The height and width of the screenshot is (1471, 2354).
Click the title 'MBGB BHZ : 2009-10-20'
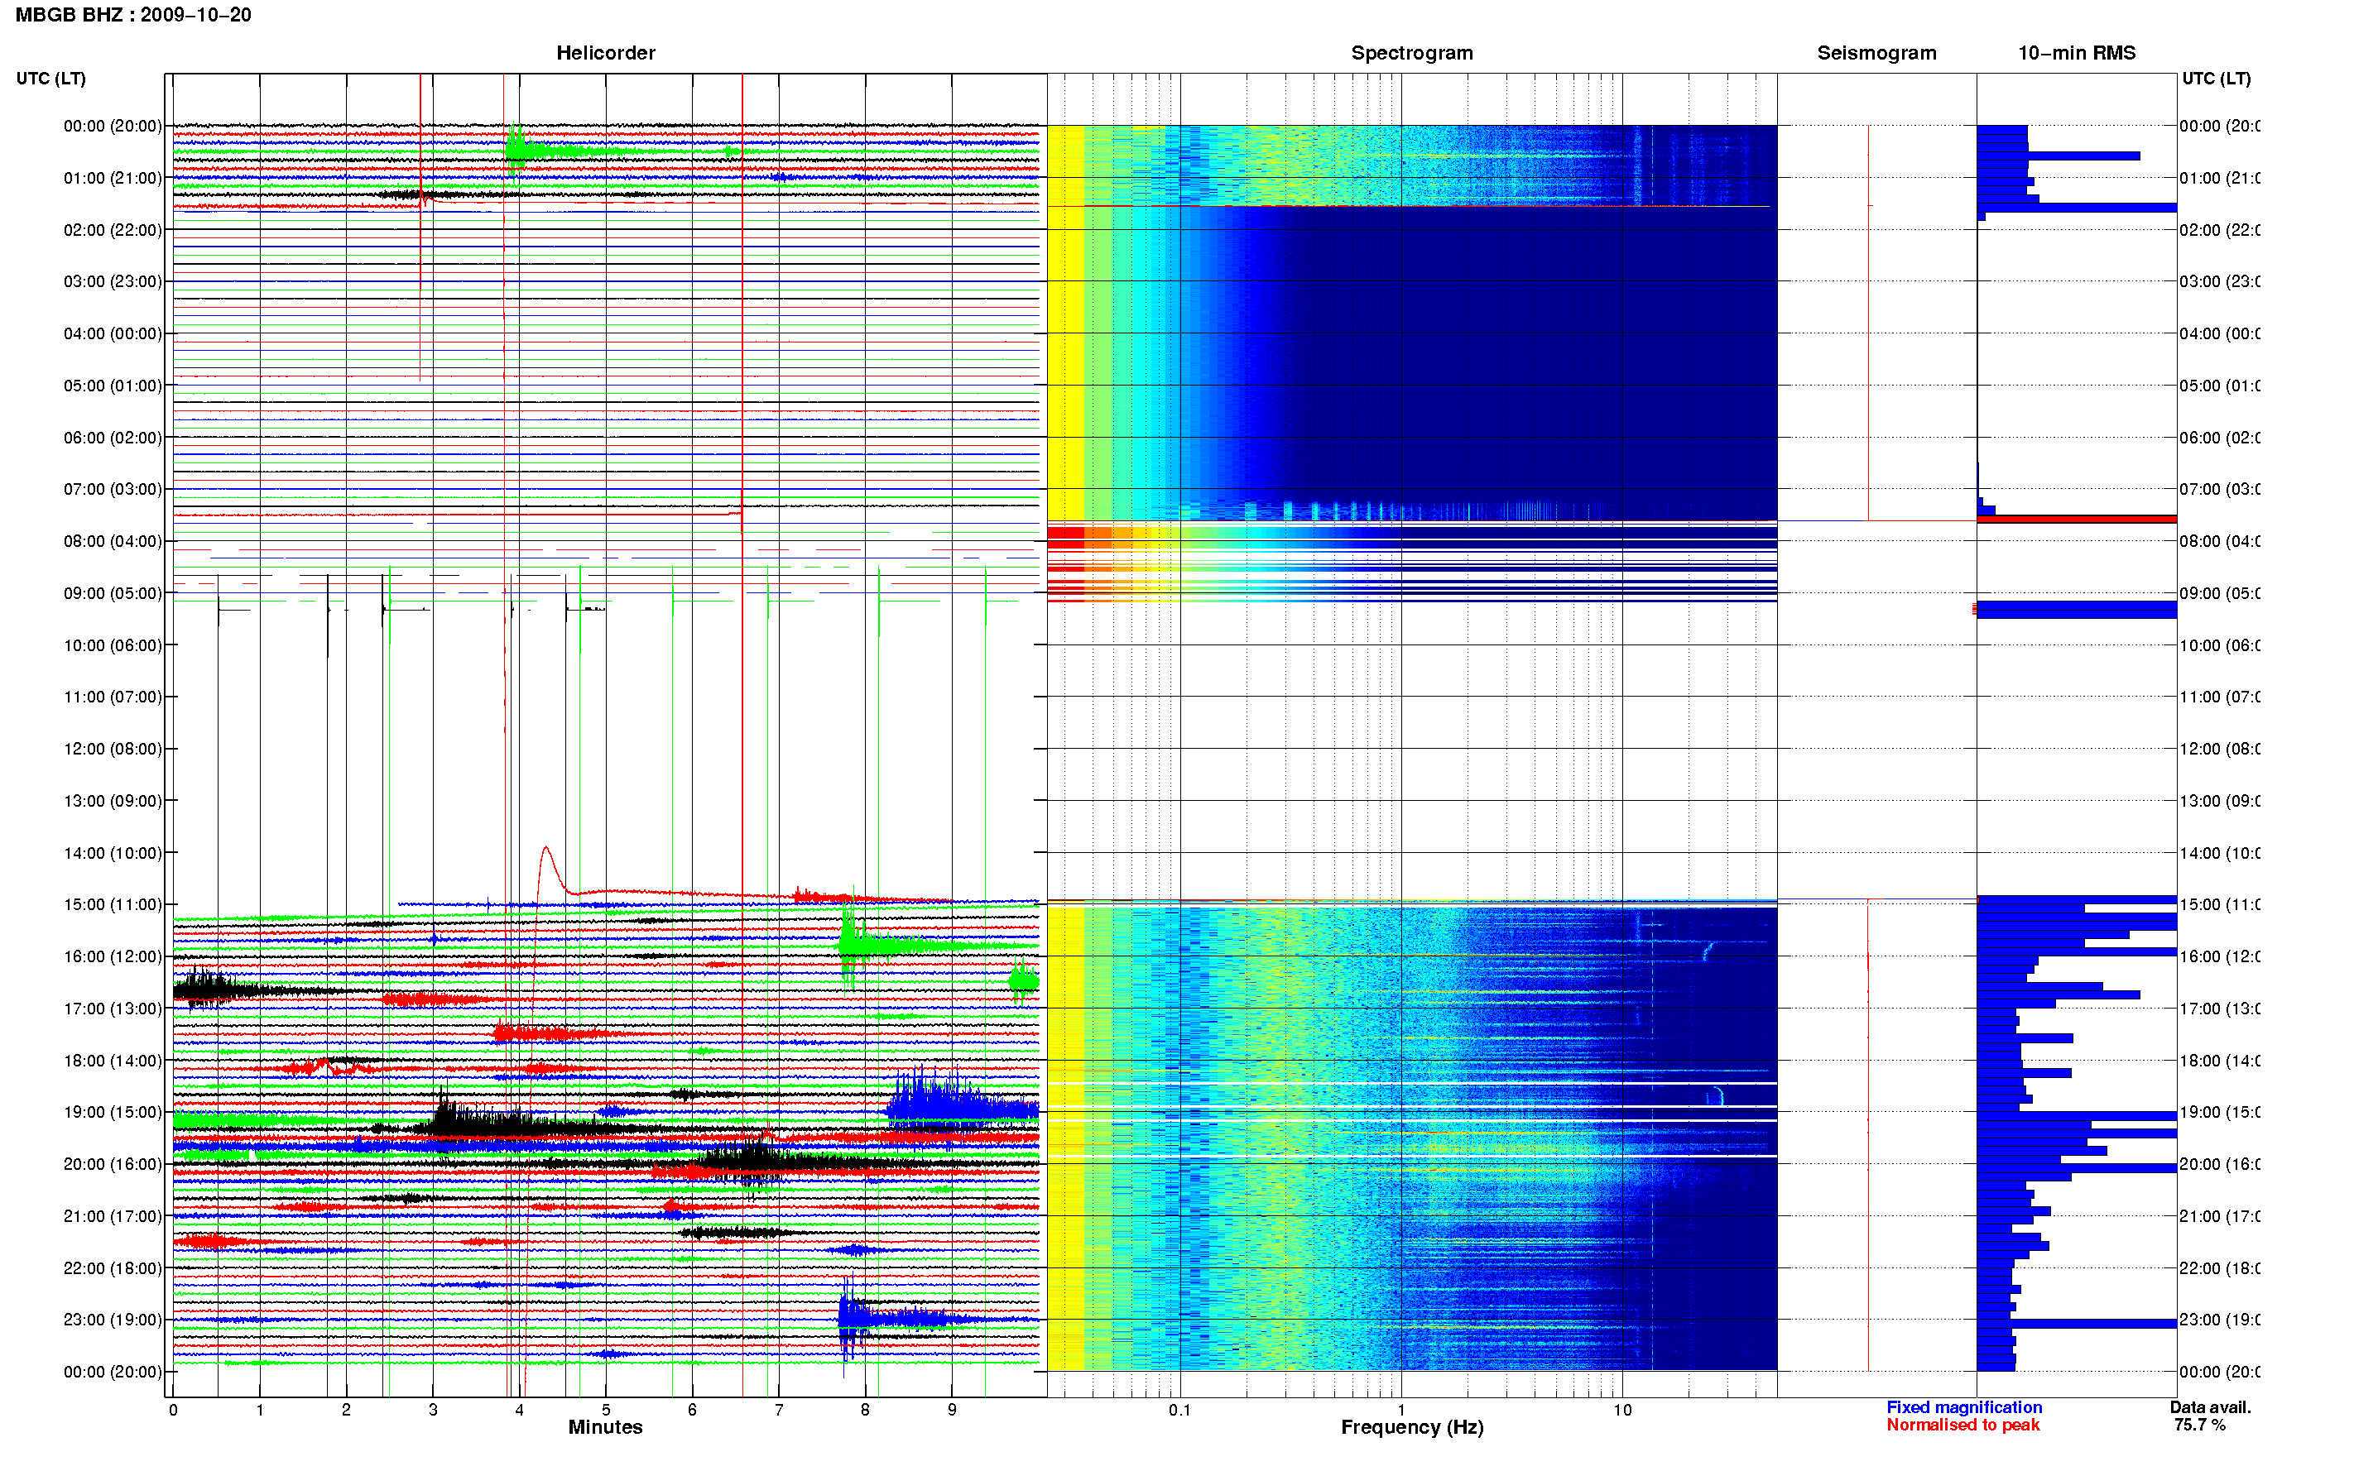click(133, 15)
